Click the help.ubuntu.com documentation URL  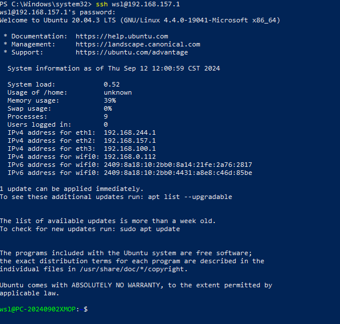click(x=122, y=36)
